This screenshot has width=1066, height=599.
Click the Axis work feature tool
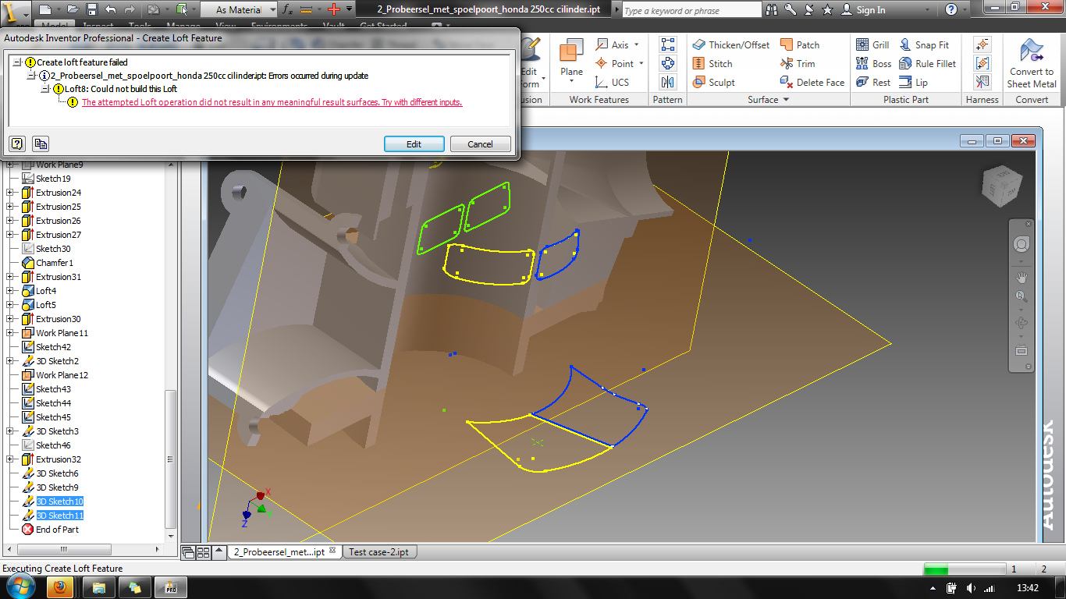click(612, 44)
